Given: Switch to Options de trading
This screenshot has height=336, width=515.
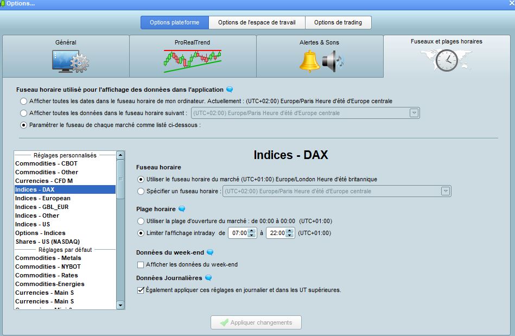Looking at the screenshot, I should click(338, 22).
